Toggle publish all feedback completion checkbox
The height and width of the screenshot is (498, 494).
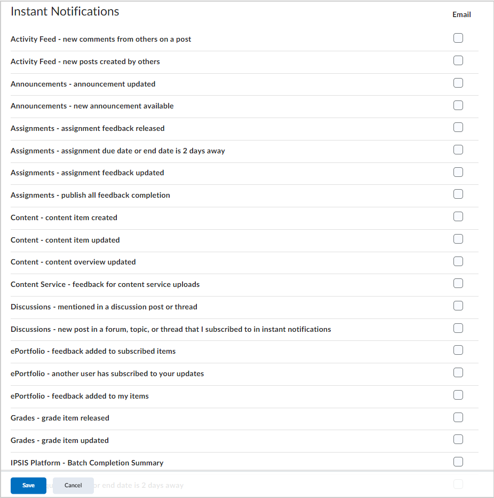pos(458,194)
